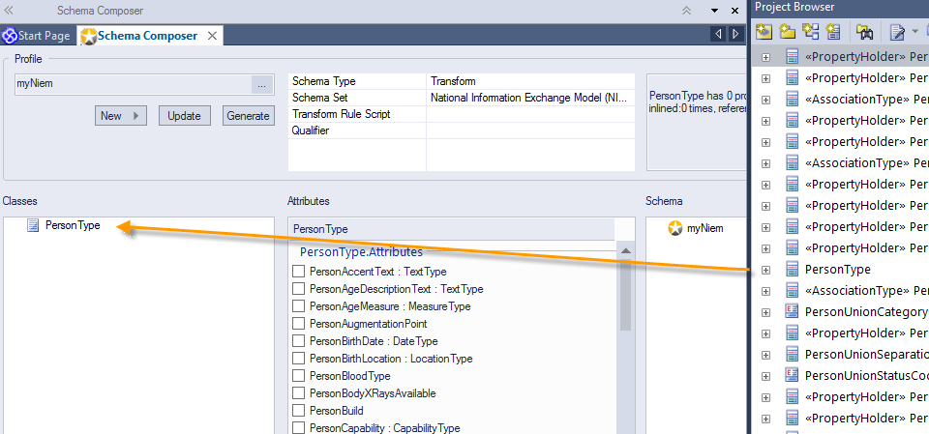
Task: Select PersonType class icon in Classes list
Action: point(33,225)
